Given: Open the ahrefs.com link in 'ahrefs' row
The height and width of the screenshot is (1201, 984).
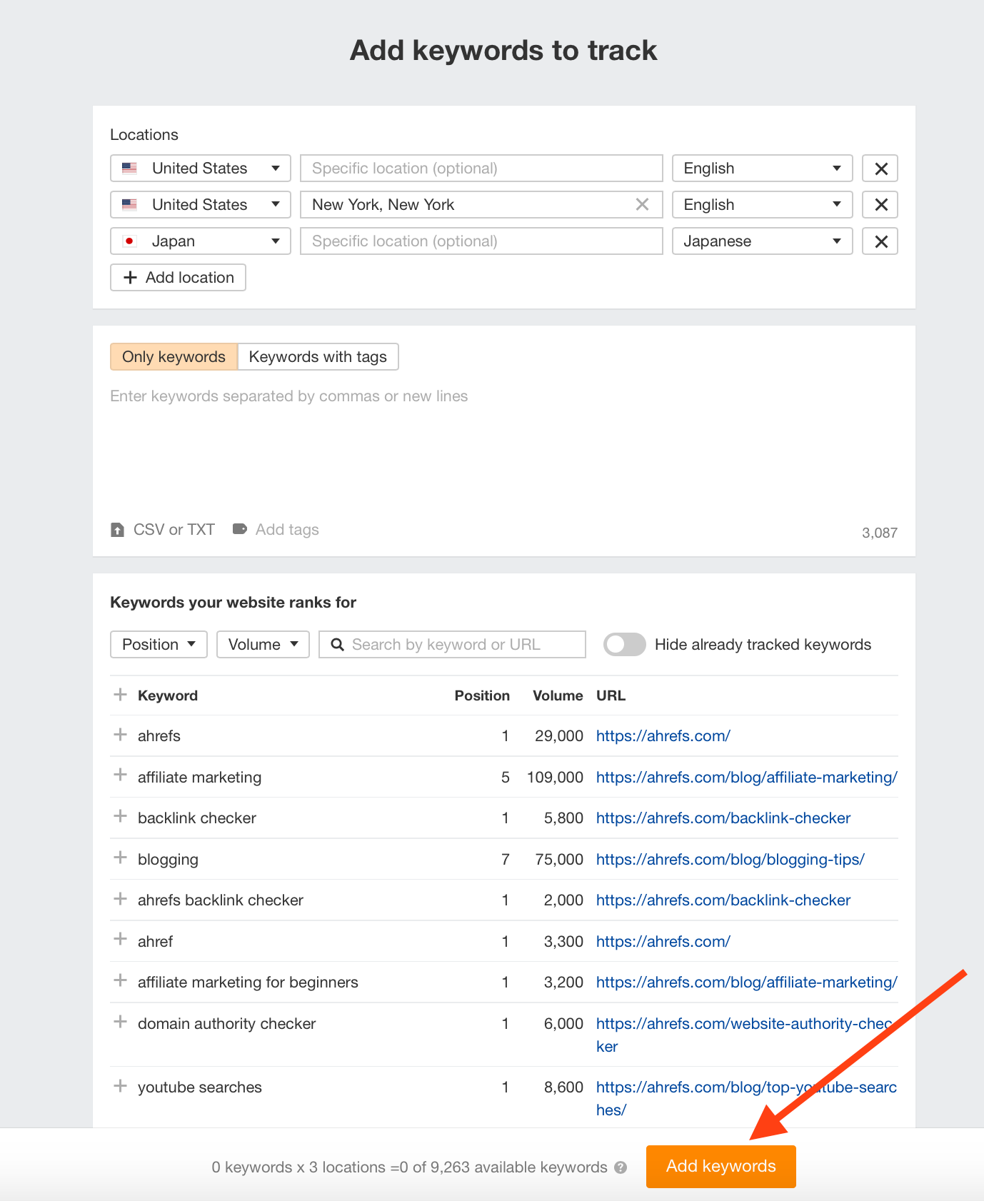Looking at the screenshot, I should pyautogui.click(x=663, y=735).
